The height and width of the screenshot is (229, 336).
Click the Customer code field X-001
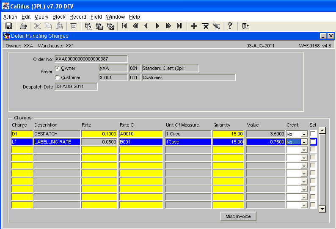pos(113,77)
